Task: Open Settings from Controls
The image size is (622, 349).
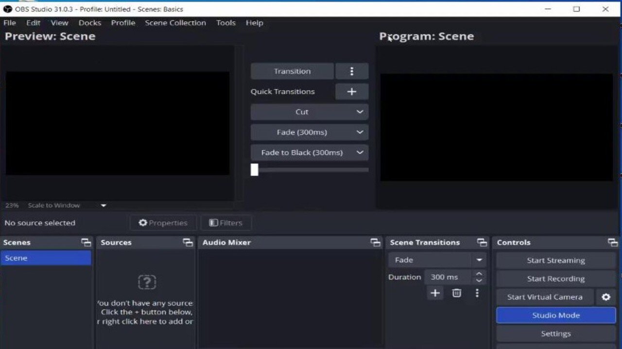Action: point(556,333)
